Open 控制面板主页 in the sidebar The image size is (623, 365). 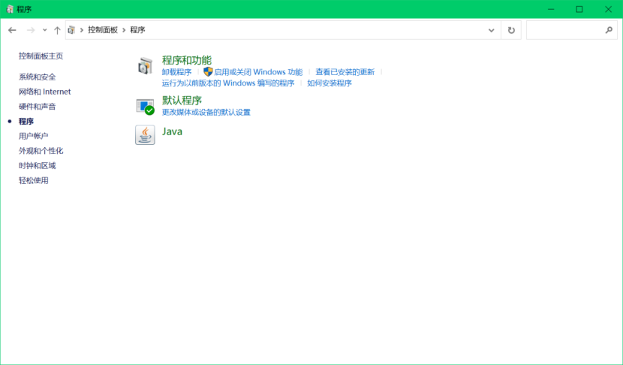pos(41,56)
